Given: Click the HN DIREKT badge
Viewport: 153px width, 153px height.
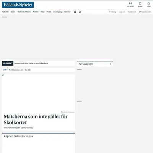Looking at the screenshot, I should point(8,63).
